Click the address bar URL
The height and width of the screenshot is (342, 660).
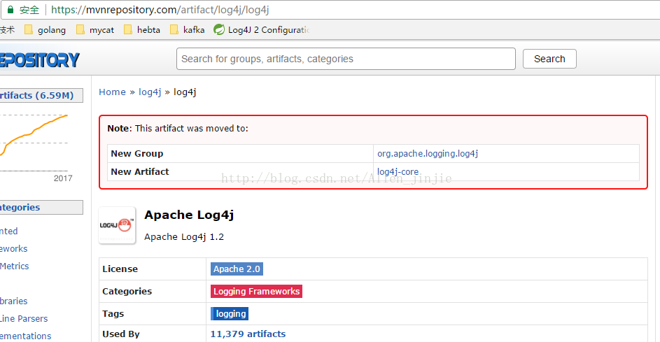click(160, 10)
